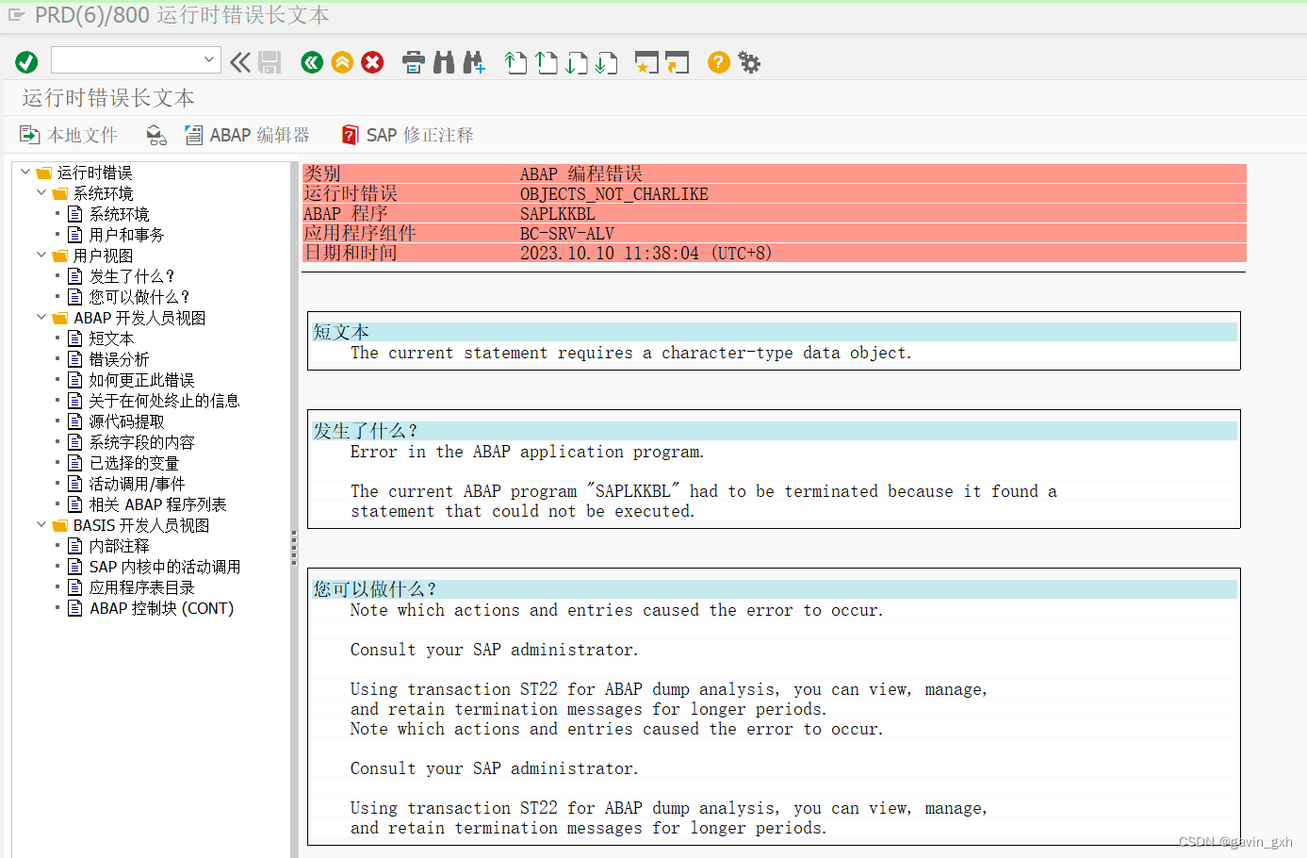This screenshot has height=858, width=1307.
Task: Select 发生了什么? tree item
Action: coord(132,276)
